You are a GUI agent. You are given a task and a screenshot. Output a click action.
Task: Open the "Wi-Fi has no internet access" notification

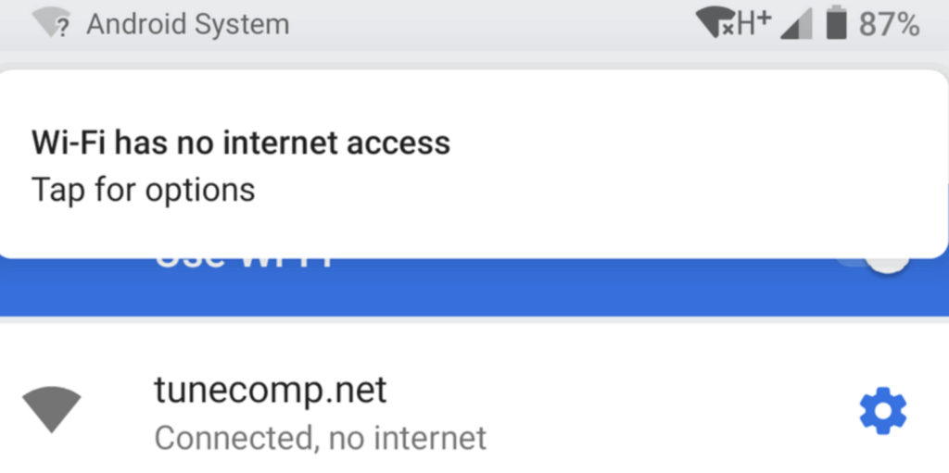pyautogui.click(x=241, y=143)
